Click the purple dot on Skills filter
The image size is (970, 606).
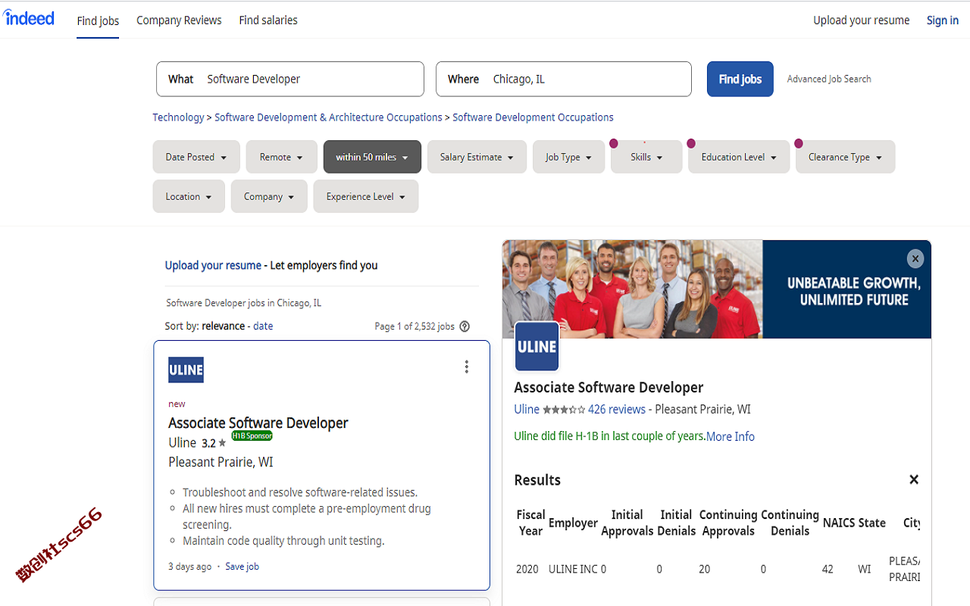click(613, 144)
